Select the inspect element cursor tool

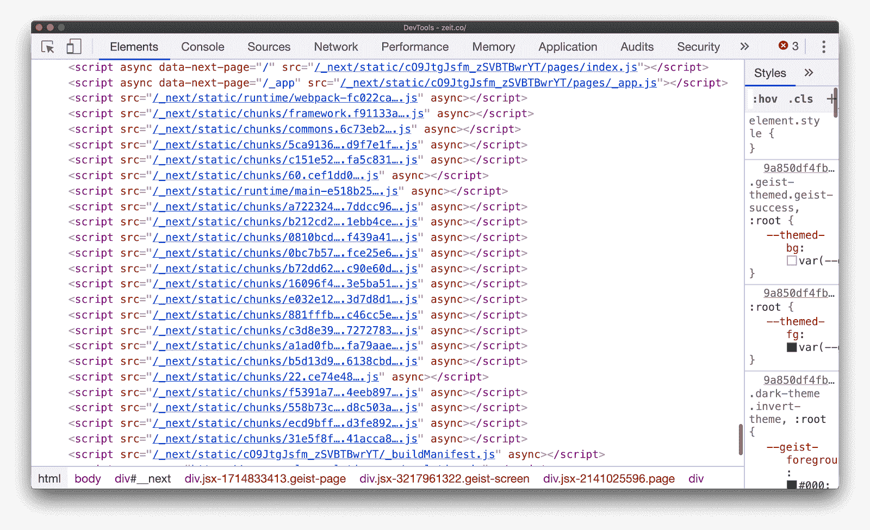(48, 47)
